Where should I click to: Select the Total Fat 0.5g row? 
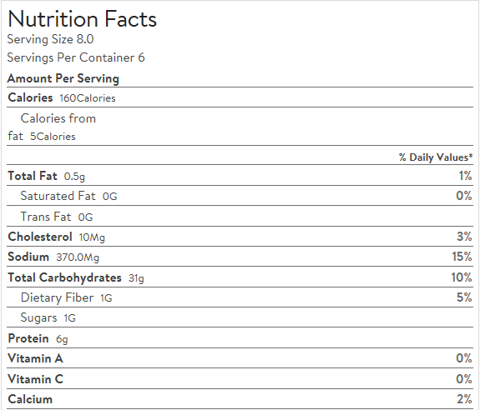coord(240,176)
